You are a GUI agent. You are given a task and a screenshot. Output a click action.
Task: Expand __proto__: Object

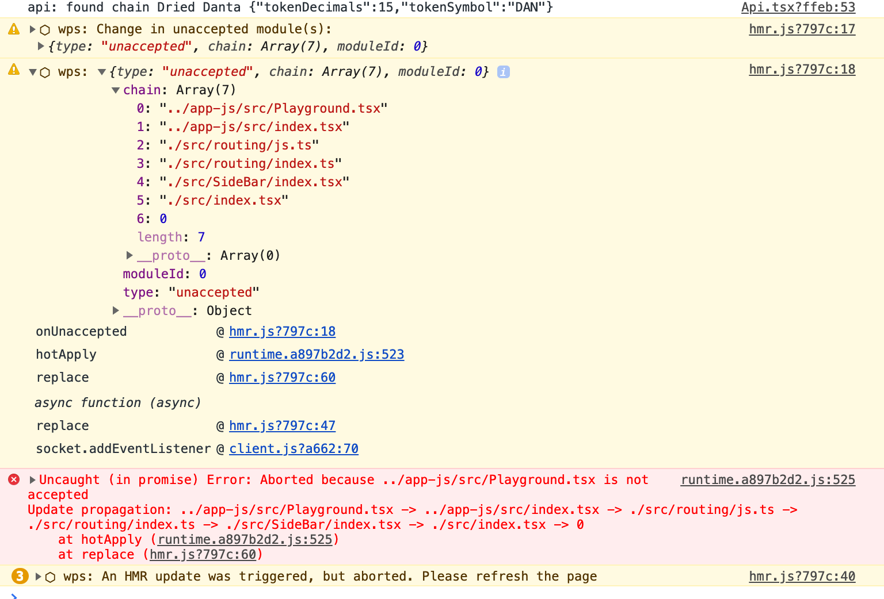click(x=116, y=310)
